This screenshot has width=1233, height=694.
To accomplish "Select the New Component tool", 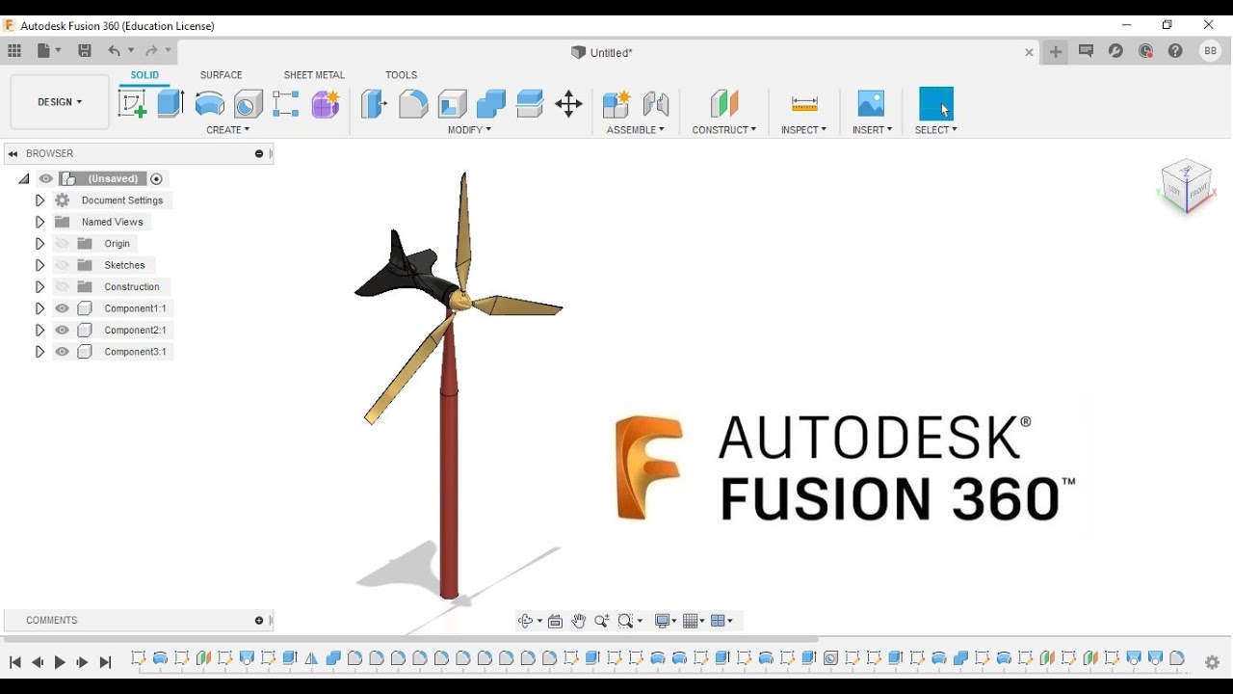I will pyautogui.click(x=616, y=103).
